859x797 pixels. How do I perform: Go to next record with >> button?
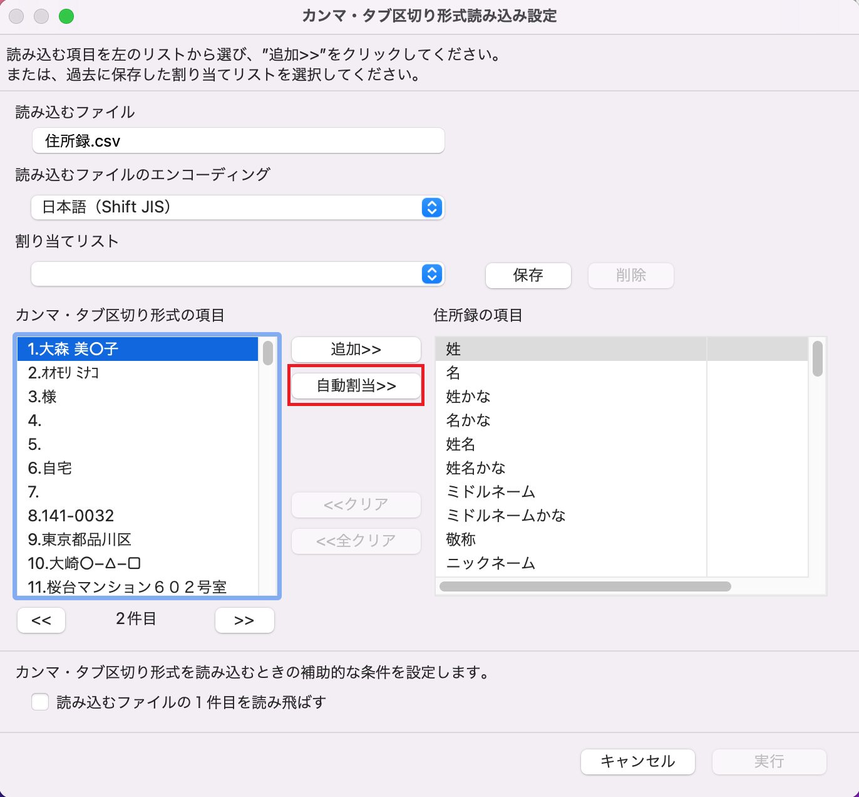pyautogui.click(x=244, y=620)
